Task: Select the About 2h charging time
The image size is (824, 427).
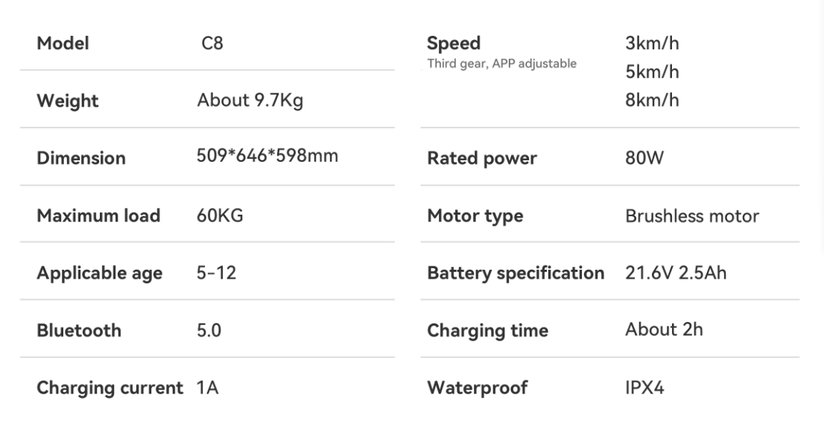Action: (x=664, y=329)
